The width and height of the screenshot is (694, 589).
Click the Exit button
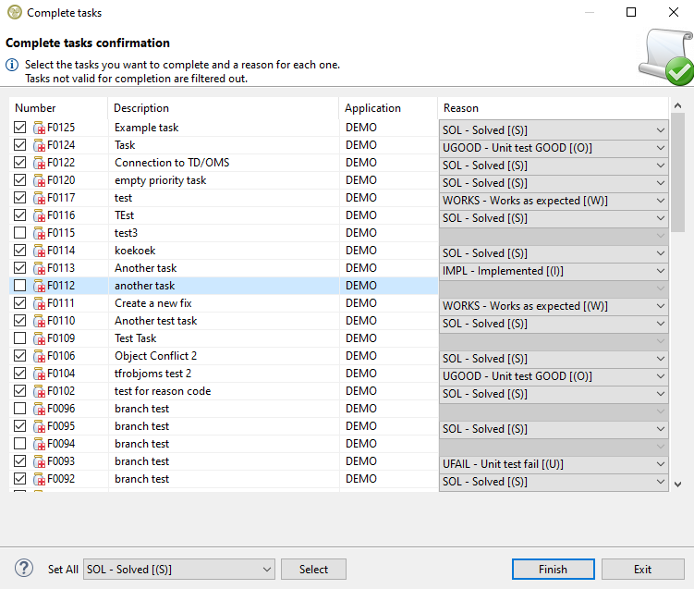click(x=642, y=570)
